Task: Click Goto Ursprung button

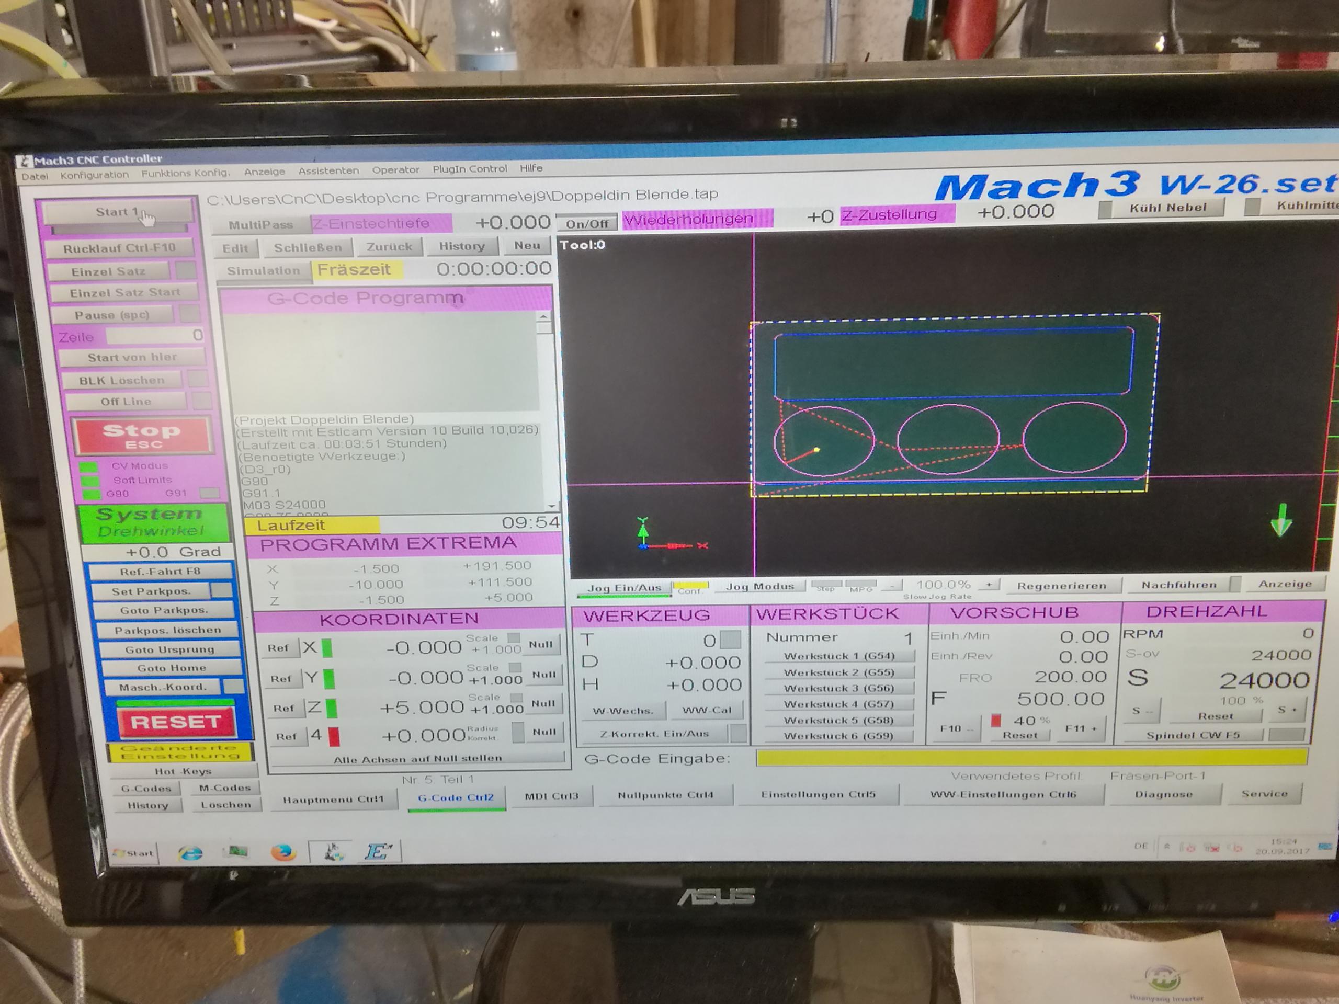Action: pos(169,649)
